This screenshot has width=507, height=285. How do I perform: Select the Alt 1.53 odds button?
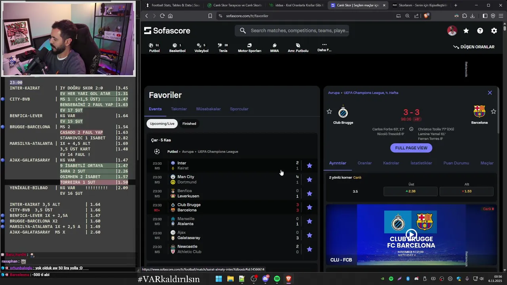[x=466, y=191]
